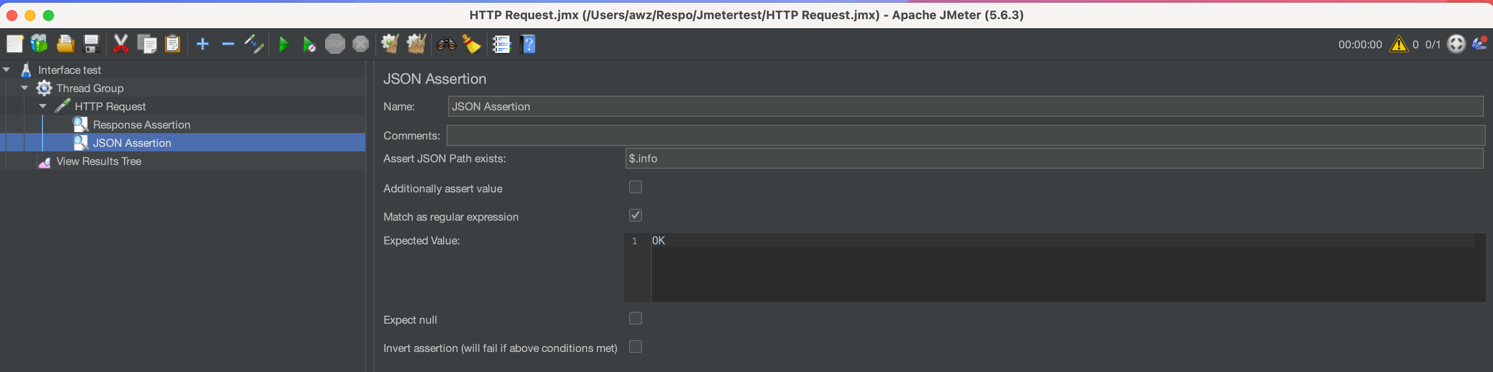This screenshot has width=1493, height=372.
Task: Click the Assert JSON Path exists field
Action: pos(1054,159)
